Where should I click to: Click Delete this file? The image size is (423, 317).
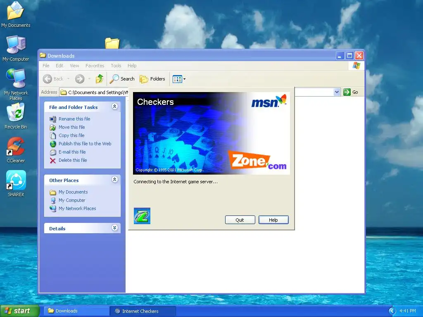(73, 160)
